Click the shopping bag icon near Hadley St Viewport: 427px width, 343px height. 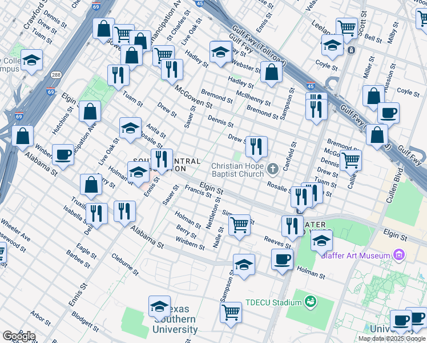tap(272, 72)
